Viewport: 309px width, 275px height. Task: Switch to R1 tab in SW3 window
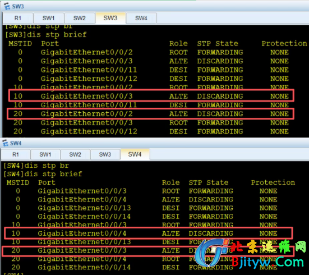(18, 18)
